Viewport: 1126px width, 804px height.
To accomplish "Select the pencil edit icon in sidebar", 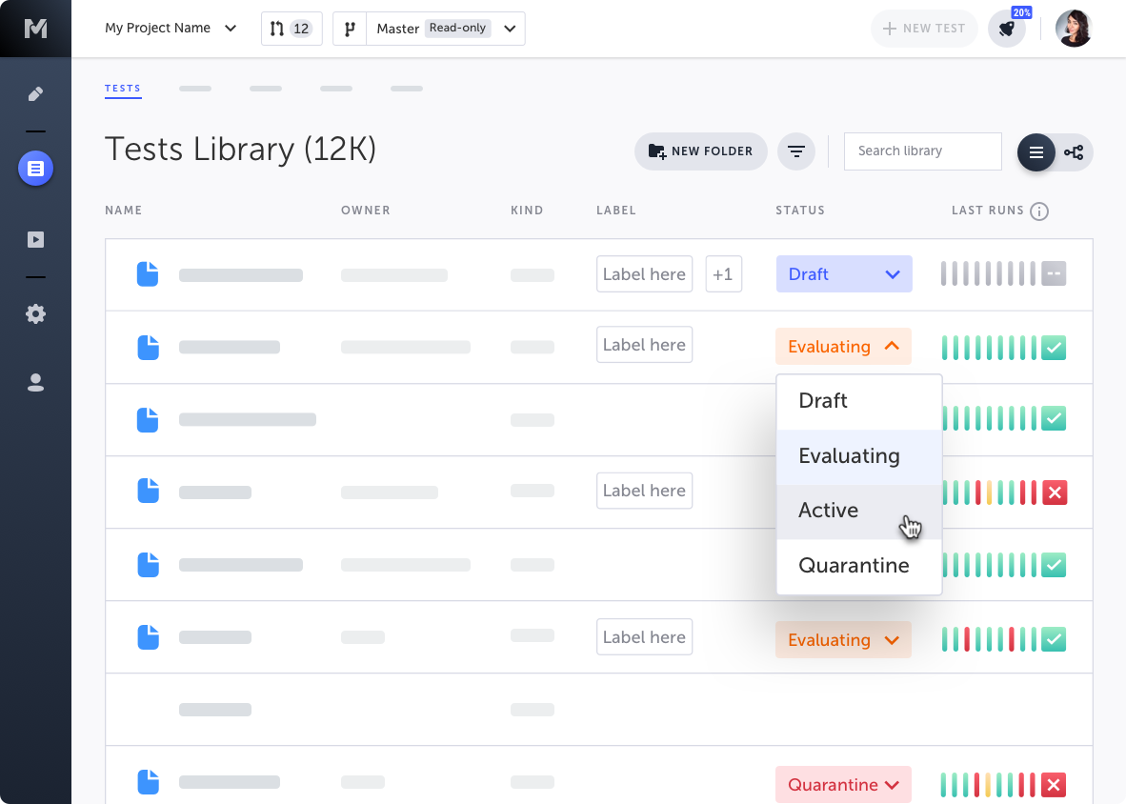I will (35, 93).
